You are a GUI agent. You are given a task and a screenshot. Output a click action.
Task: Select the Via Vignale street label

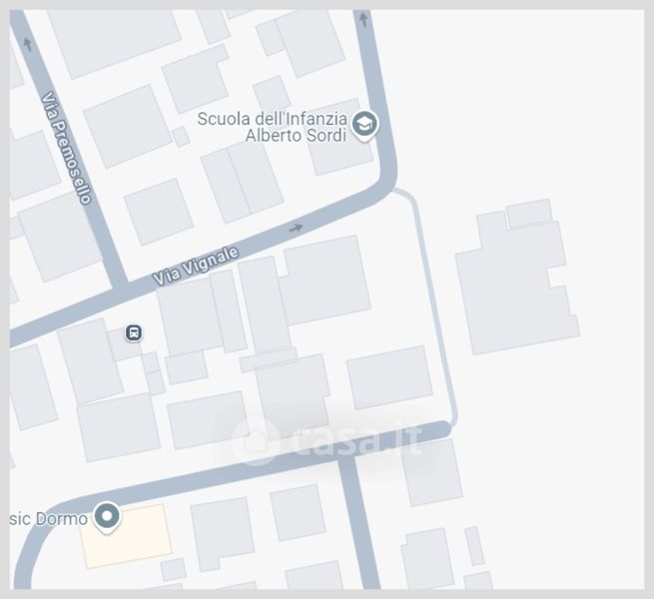pos(196,266)
